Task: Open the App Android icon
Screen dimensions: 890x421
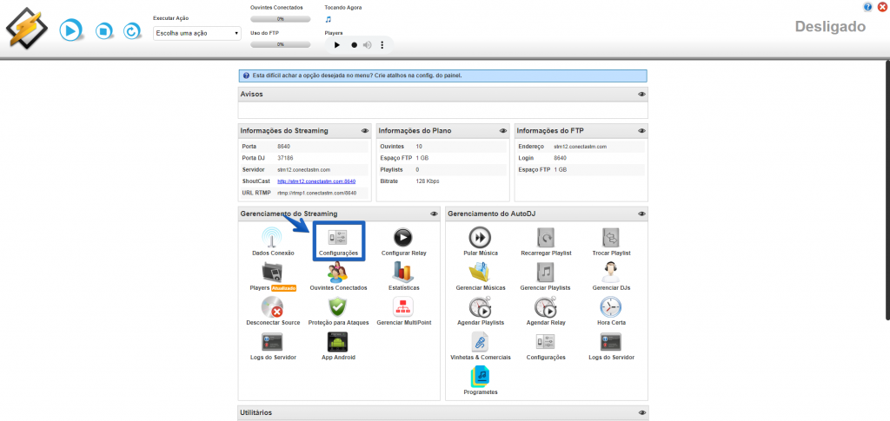Action: coord(338,341)
